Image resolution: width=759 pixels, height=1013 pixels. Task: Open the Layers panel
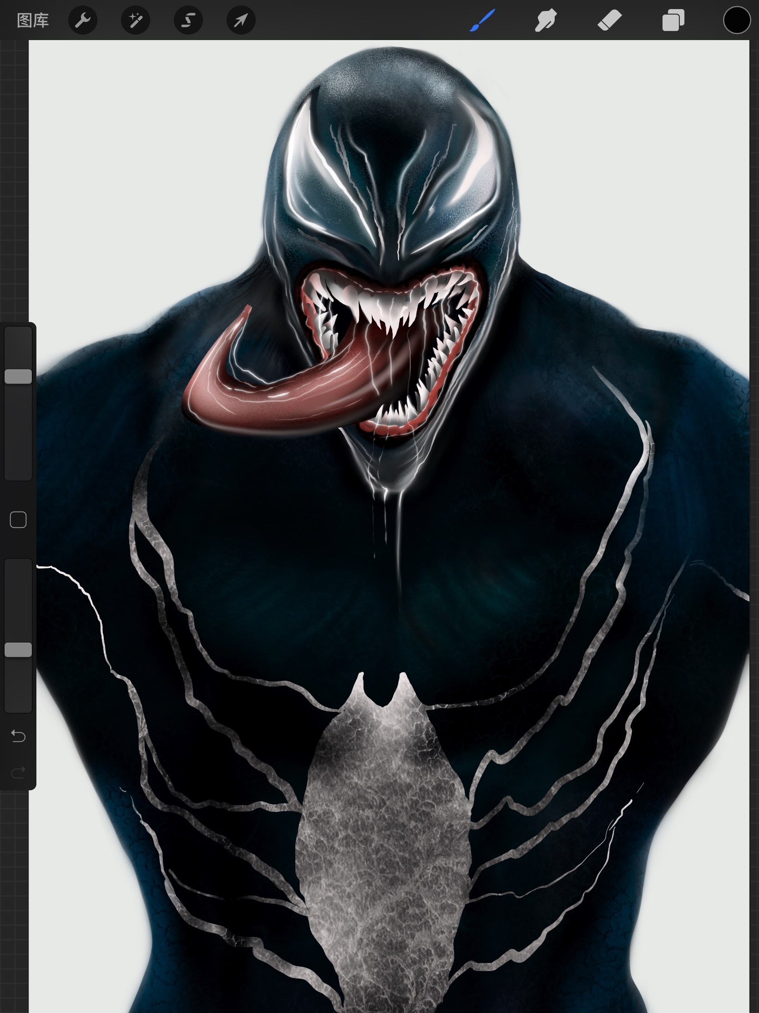pos(673,20)
